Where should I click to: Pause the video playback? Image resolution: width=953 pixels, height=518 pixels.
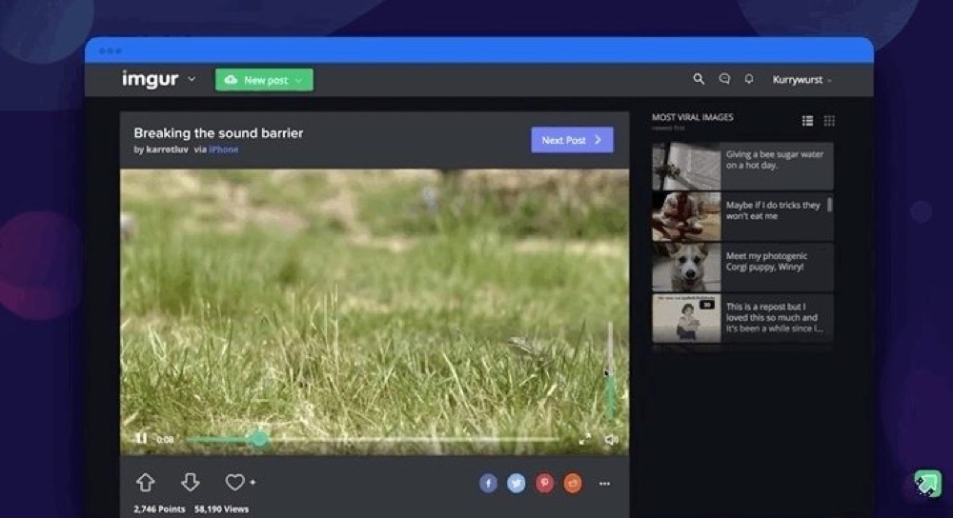pos(141,439)
